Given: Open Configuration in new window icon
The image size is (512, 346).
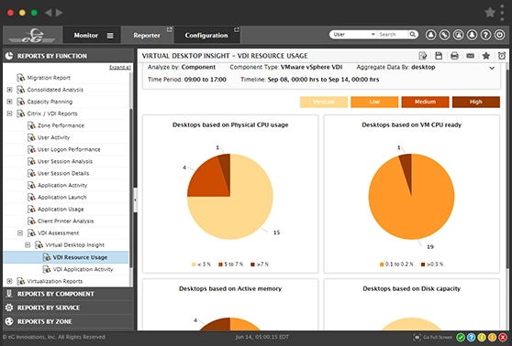Looking at the screenshot, I should [x=237, y=29].
